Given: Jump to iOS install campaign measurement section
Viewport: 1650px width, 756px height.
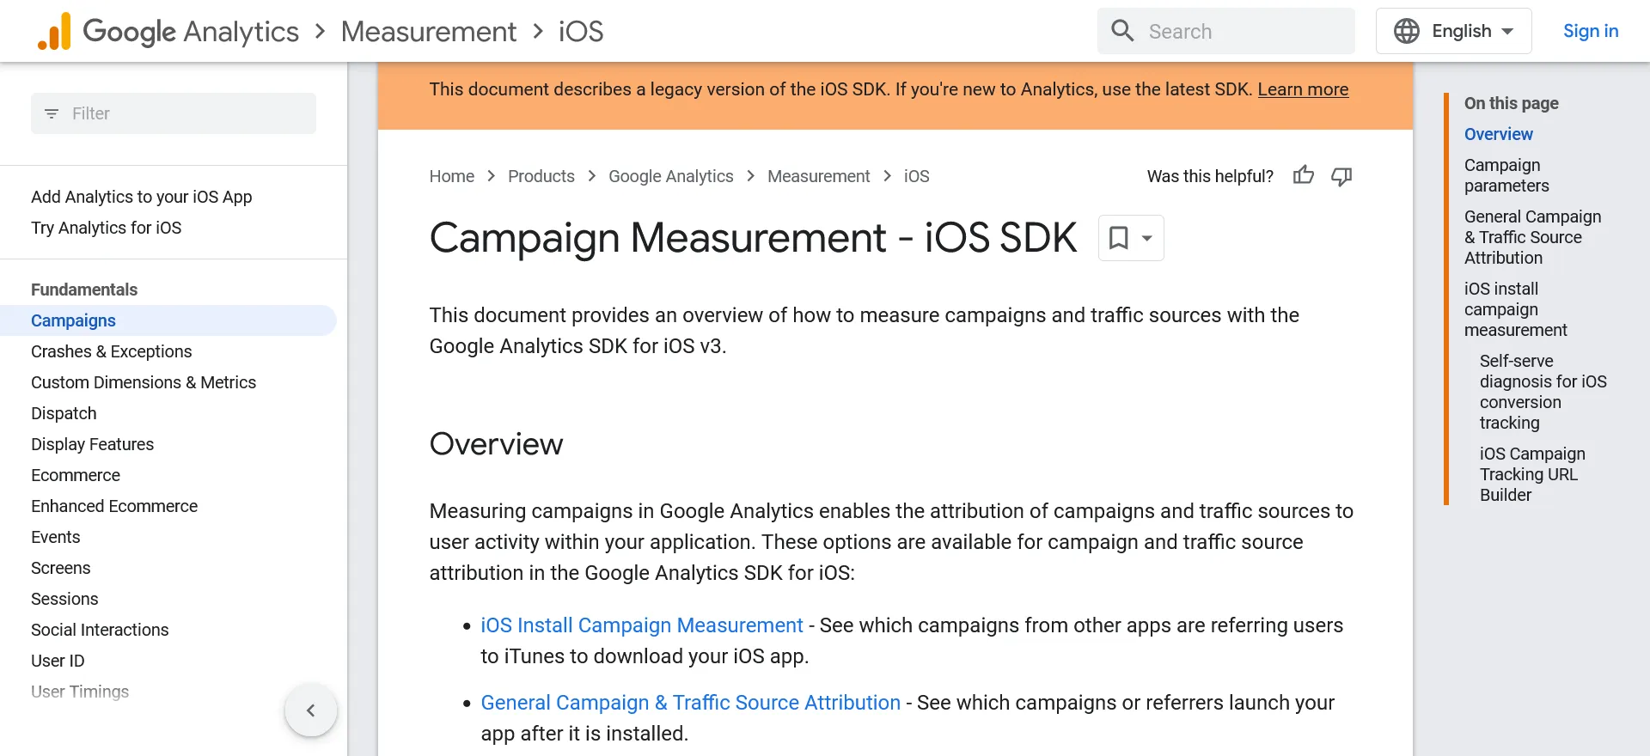Looking at the screenshot, I should (x=1516, y=309).
